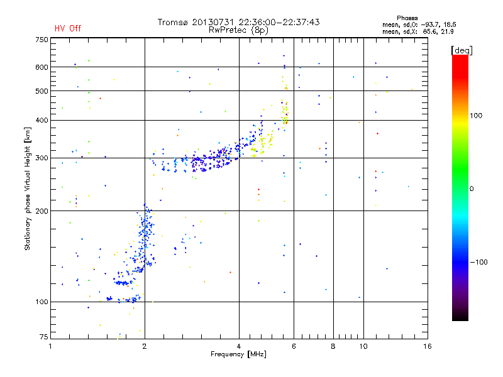Click the colorbar tick label '0'
The width and height of the screenshot is (503, 377).
(472, 189)
